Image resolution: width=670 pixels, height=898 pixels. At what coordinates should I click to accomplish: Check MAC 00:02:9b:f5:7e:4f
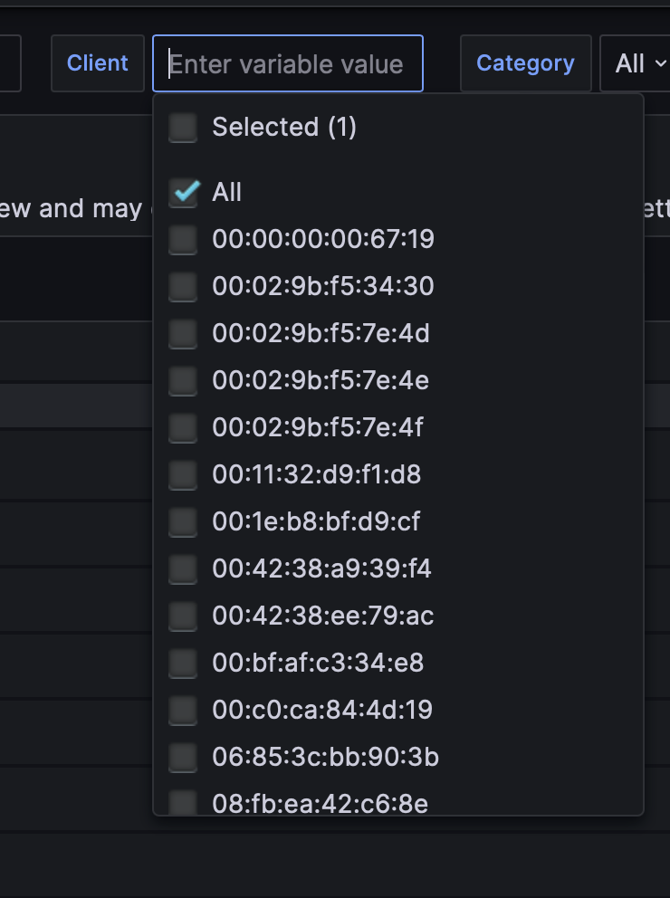coord(183,427)
